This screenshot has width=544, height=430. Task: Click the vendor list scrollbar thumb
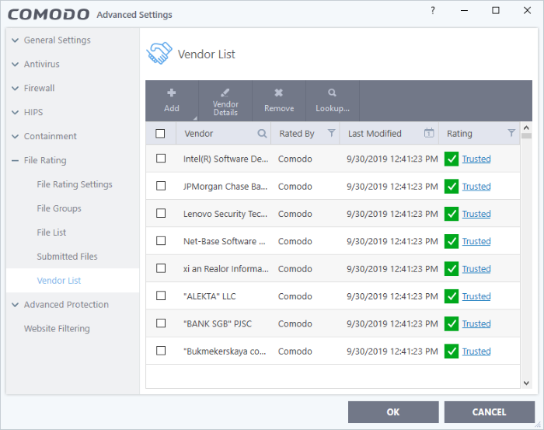[x=526, y=136]
